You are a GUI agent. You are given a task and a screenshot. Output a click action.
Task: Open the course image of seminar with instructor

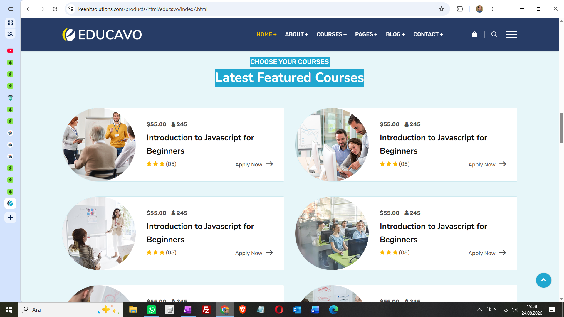point(99,144)
